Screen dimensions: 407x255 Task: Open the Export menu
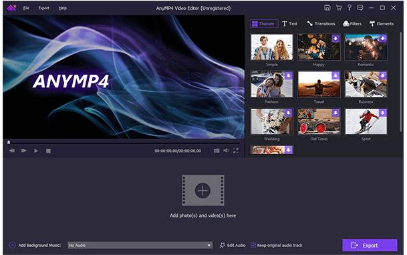pyautogui.click(x=43, y=8)
